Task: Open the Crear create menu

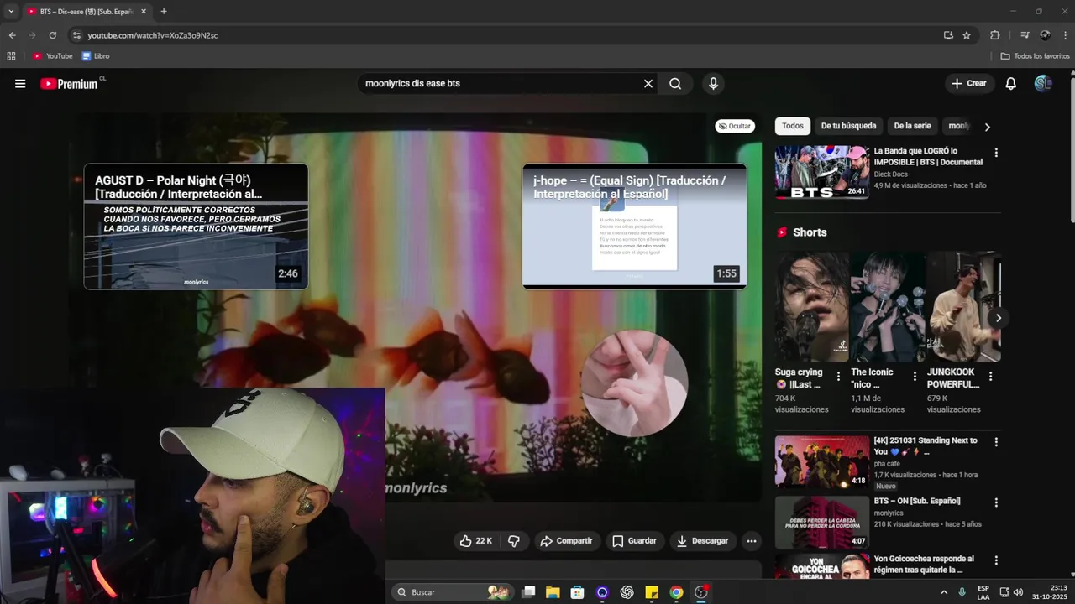Action: [x=969, y=83]
